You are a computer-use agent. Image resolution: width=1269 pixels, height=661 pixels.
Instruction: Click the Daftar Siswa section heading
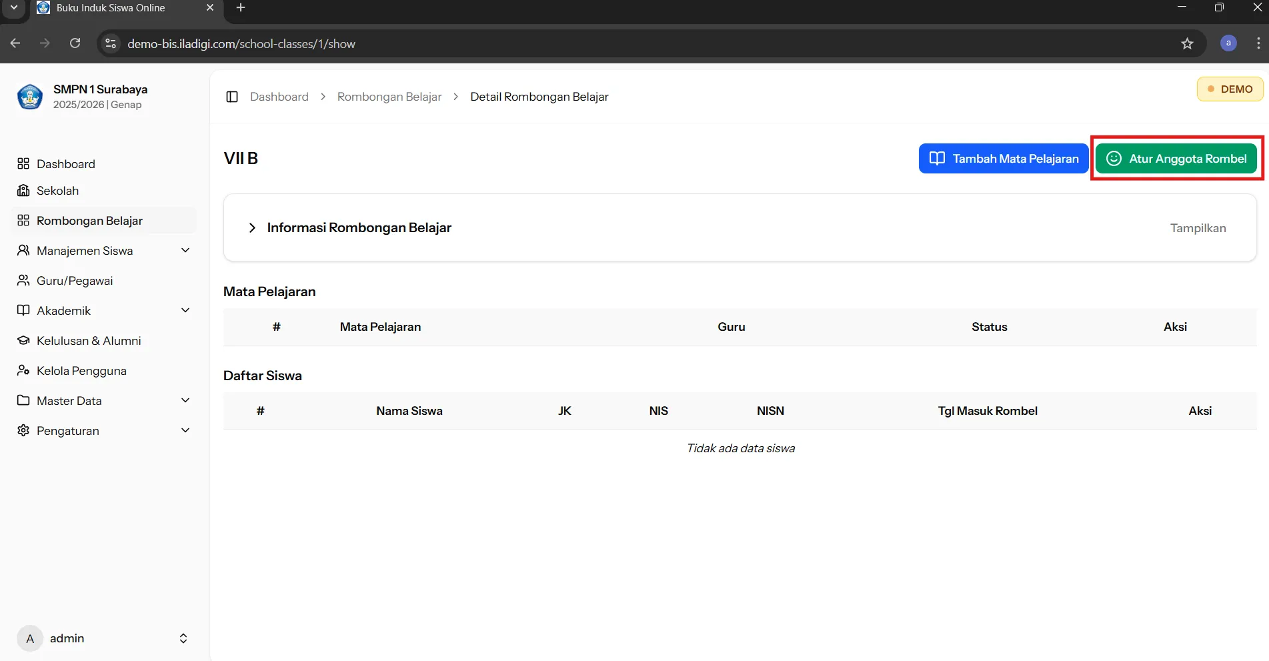pyautogui.click(x=263, y=376)
